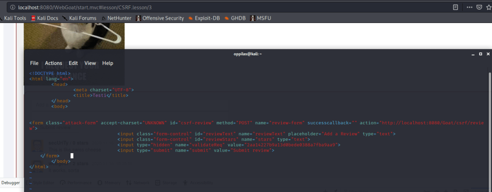Toggle reader view icon in address bar
Viewport: 492px width, 192px height.
[455, 7]
